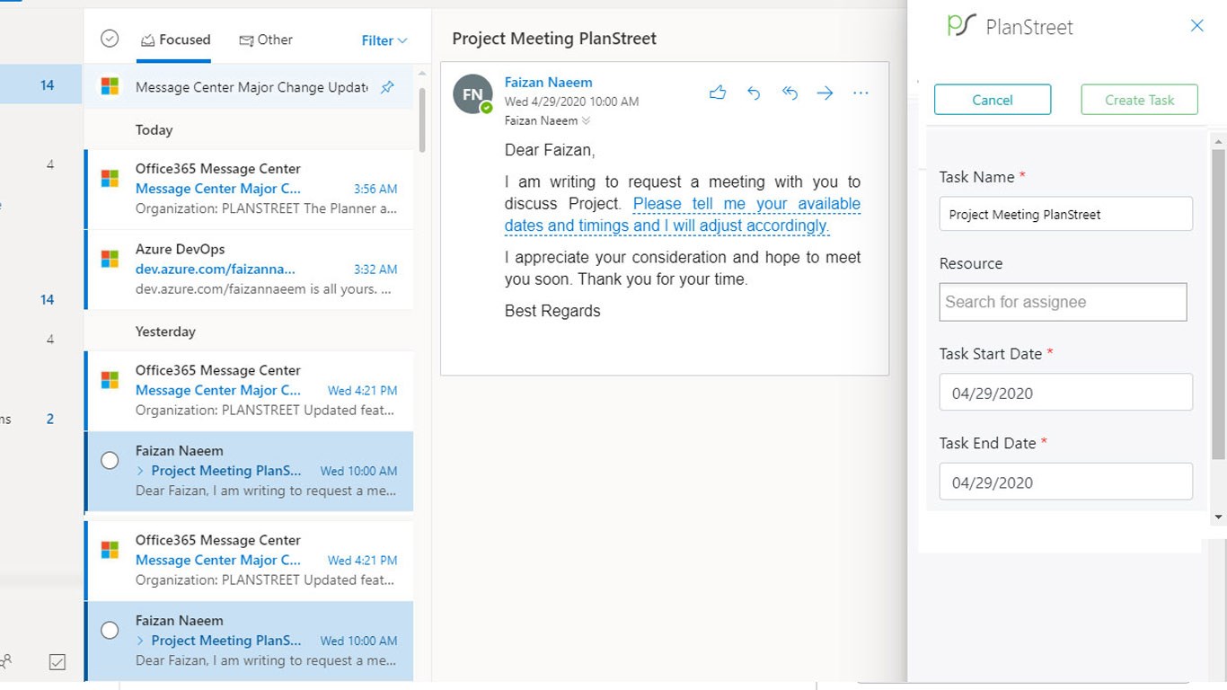The height and width of the screenshot is (690, 1227).
Task: Close the PlanStreet panel
Action: (1196, 26)
